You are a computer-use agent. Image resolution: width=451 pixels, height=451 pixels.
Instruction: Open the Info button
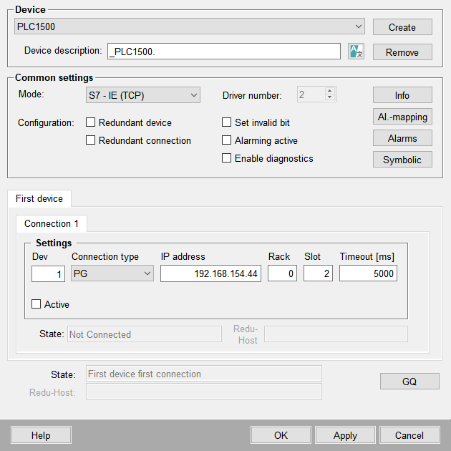tap(402, 95)
